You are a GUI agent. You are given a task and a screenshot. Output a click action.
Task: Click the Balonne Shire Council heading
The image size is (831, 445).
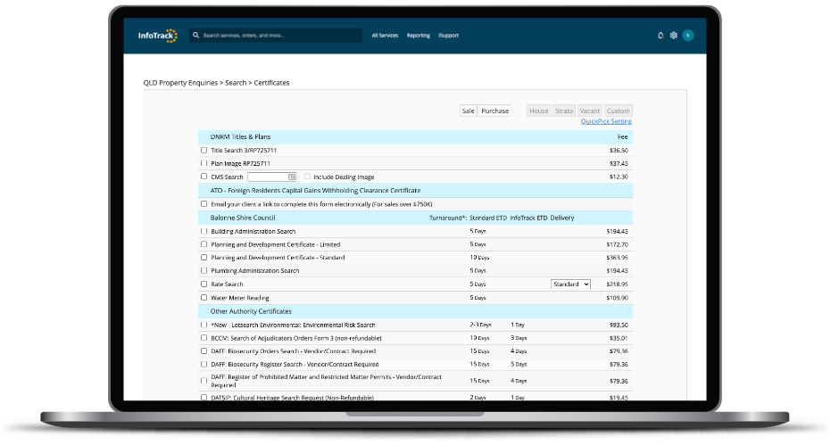point(243,218)
